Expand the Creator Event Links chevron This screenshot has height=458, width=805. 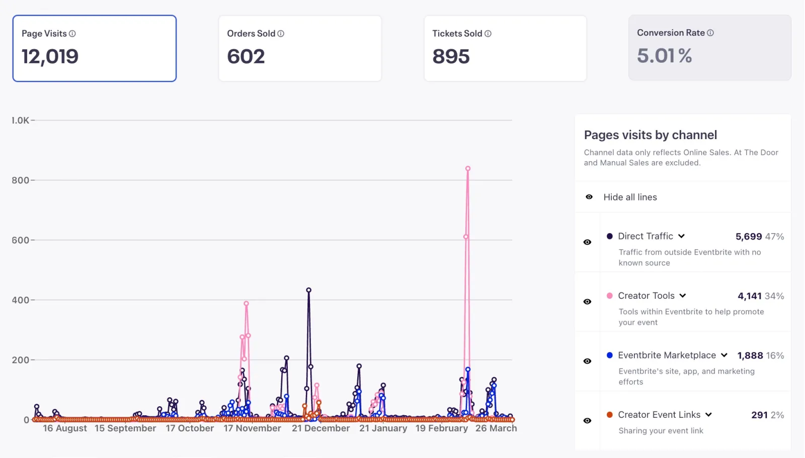(x=709, y=415)
